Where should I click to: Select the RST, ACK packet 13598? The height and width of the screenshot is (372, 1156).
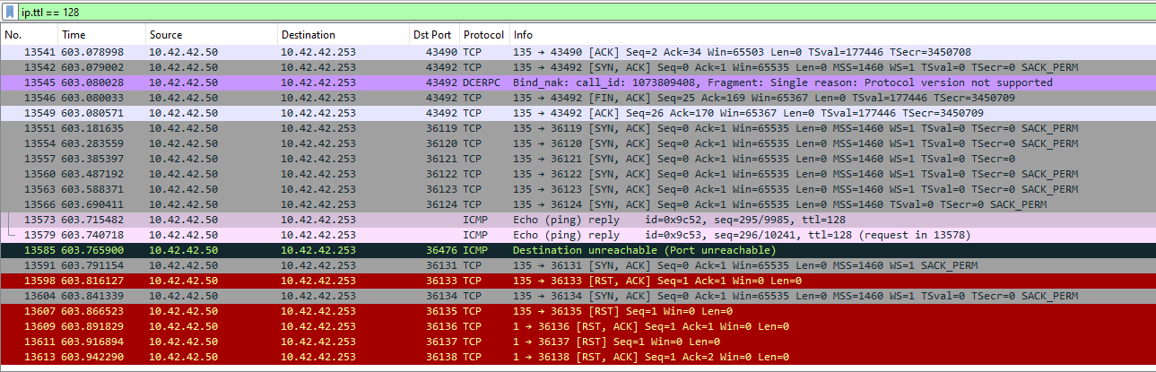pyautogui.click(x=578, y=281)
